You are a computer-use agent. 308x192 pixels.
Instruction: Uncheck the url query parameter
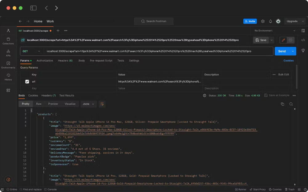[27, 82]
